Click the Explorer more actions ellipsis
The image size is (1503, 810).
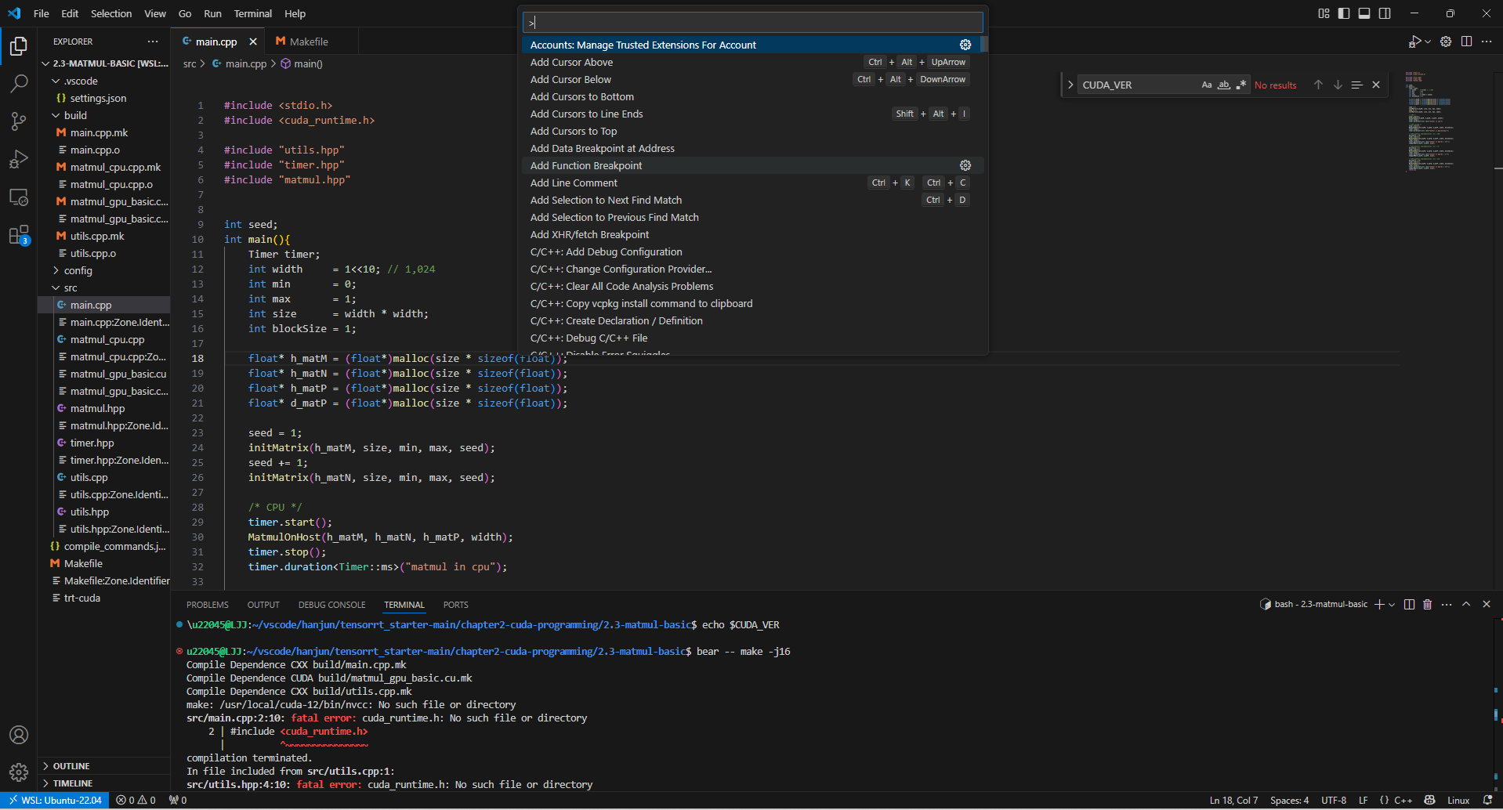[x=153, y=42]
